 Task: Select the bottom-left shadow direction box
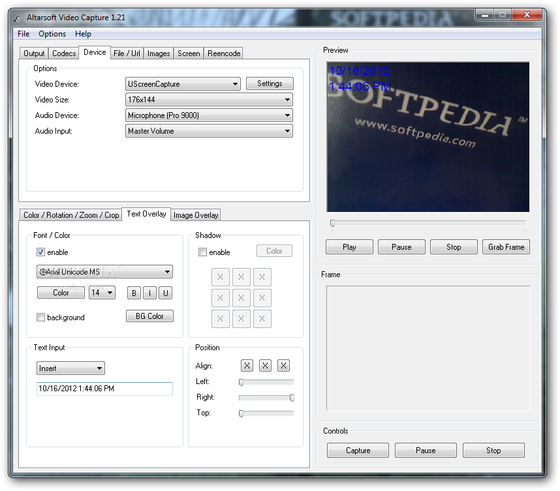tap(221, 319)
